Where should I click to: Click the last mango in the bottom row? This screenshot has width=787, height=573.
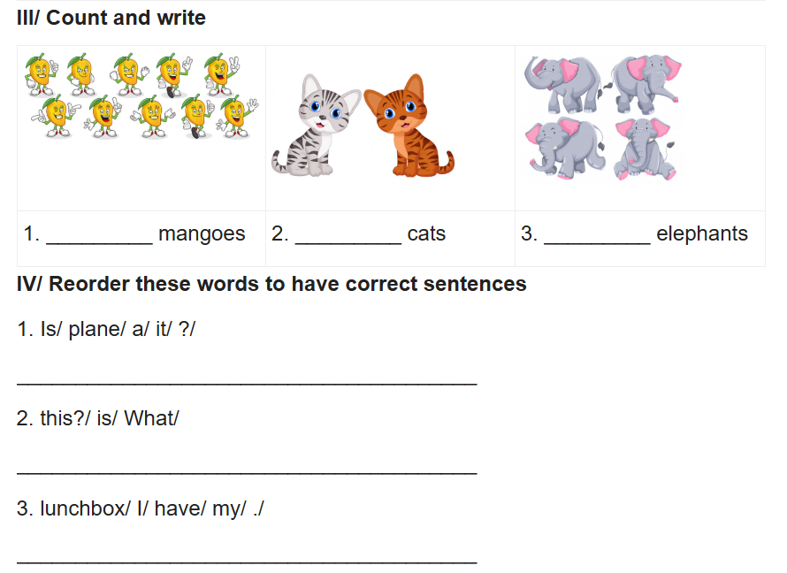coord(236,115)
